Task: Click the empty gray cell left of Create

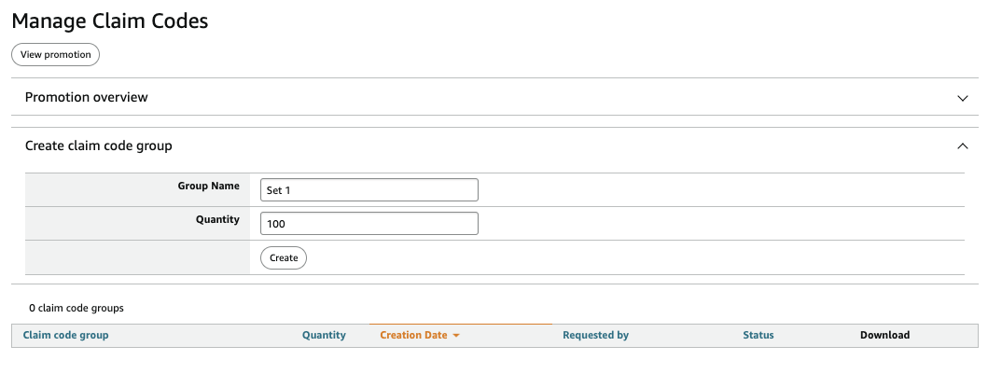Action: [x=137, y=257]
